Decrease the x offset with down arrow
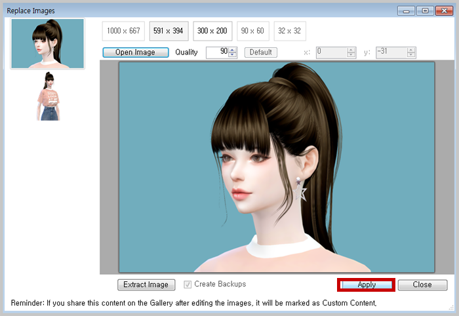Screen dimensions: 459x316 tap(351, 55)
